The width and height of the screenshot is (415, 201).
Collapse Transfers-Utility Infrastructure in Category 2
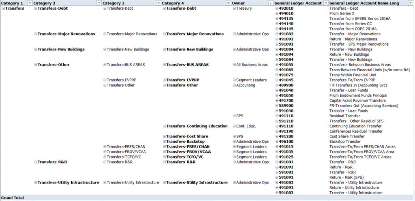pyautogui.click(x=36, y=183)
